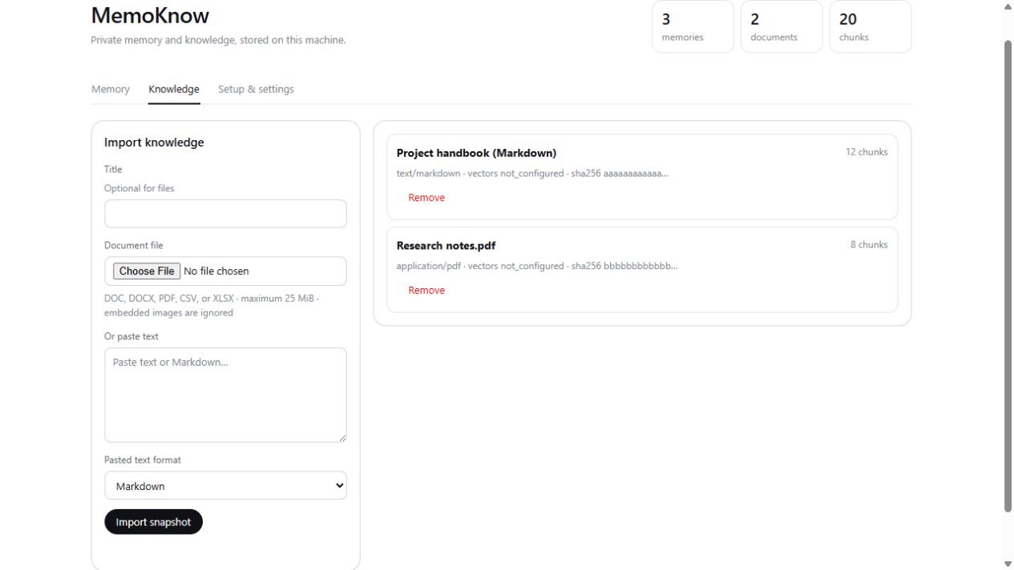
Task: Remove the Project handbook document
Action: 426,198
